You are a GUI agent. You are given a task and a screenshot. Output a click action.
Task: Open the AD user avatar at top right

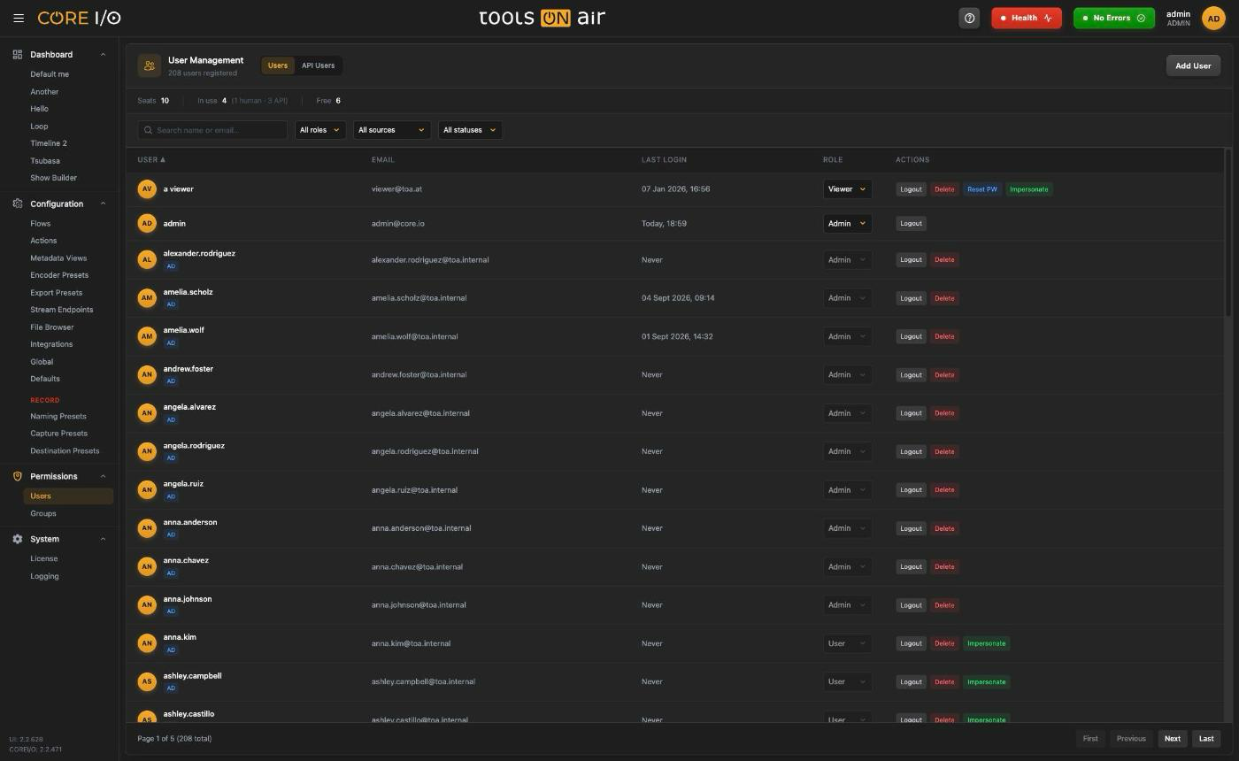tap(1213, 18)
